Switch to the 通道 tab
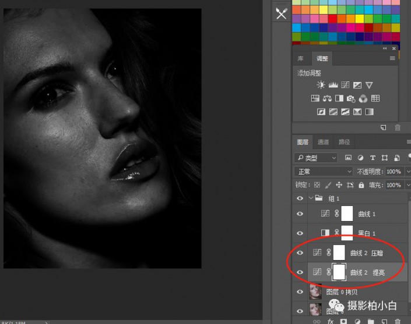This screenshot has height=324, width=411. (x=323, y=142)
